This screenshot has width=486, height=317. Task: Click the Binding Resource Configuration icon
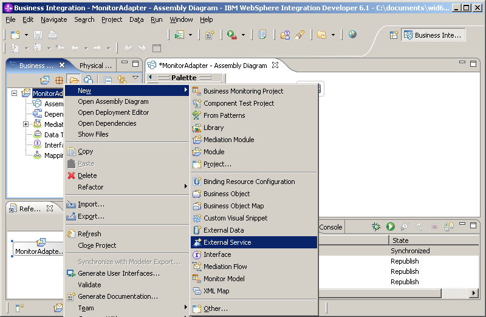coord(197,182)
